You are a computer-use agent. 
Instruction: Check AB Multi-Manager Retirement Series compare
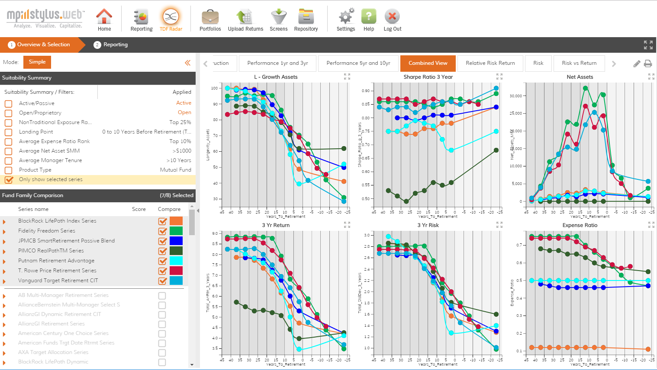pos(162,296)
